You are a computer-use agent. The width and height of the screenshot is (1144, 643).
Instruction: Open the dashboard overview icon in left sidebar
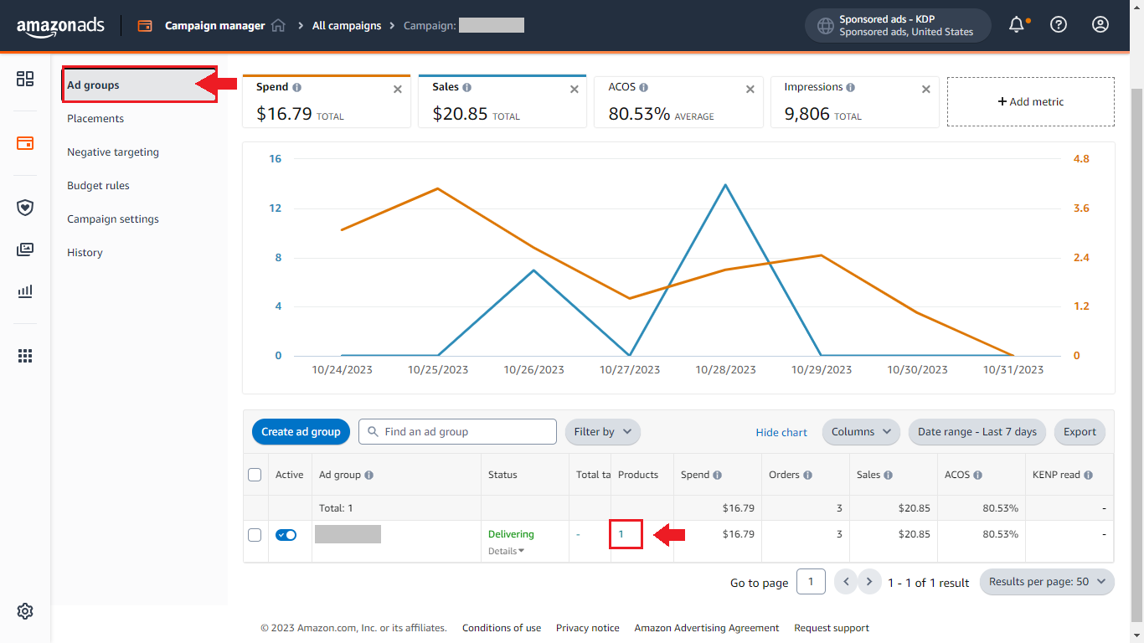click(24, 79)
